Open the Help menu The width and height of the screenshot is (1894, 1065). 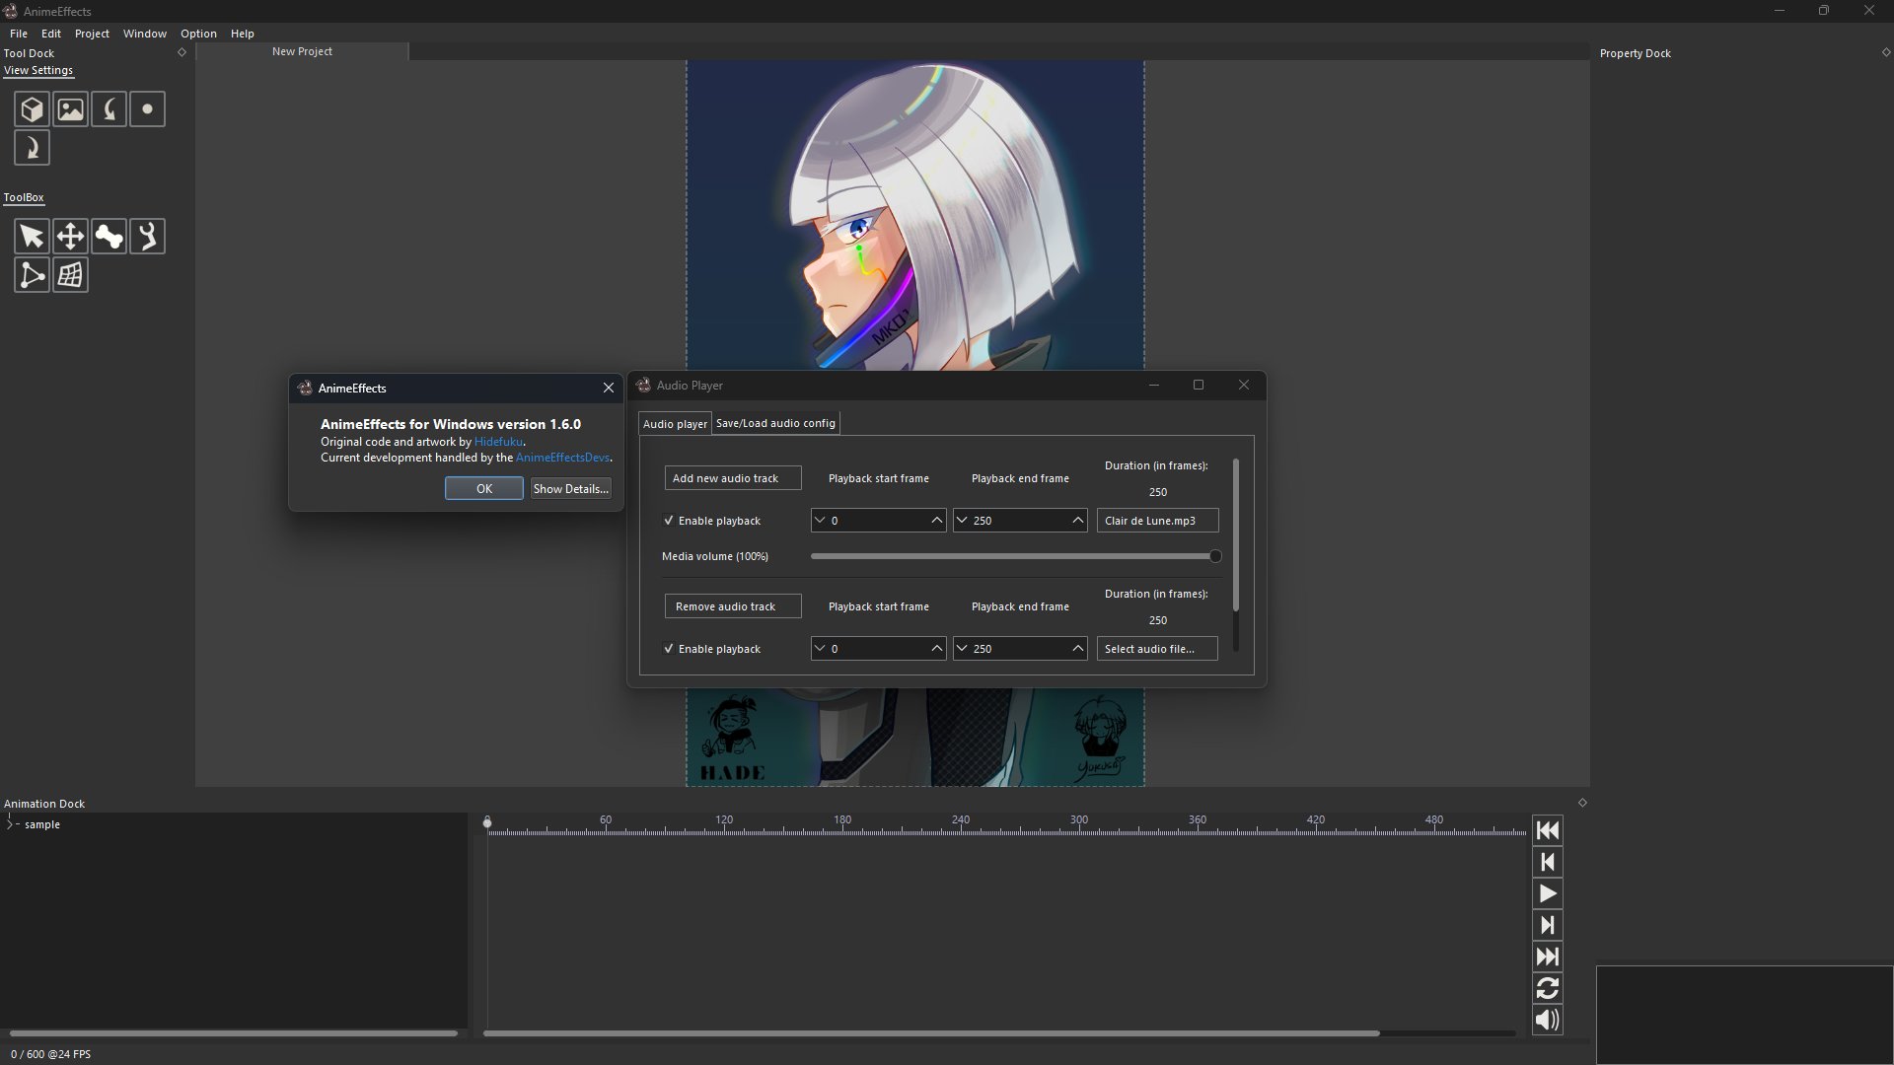[243, 34]
